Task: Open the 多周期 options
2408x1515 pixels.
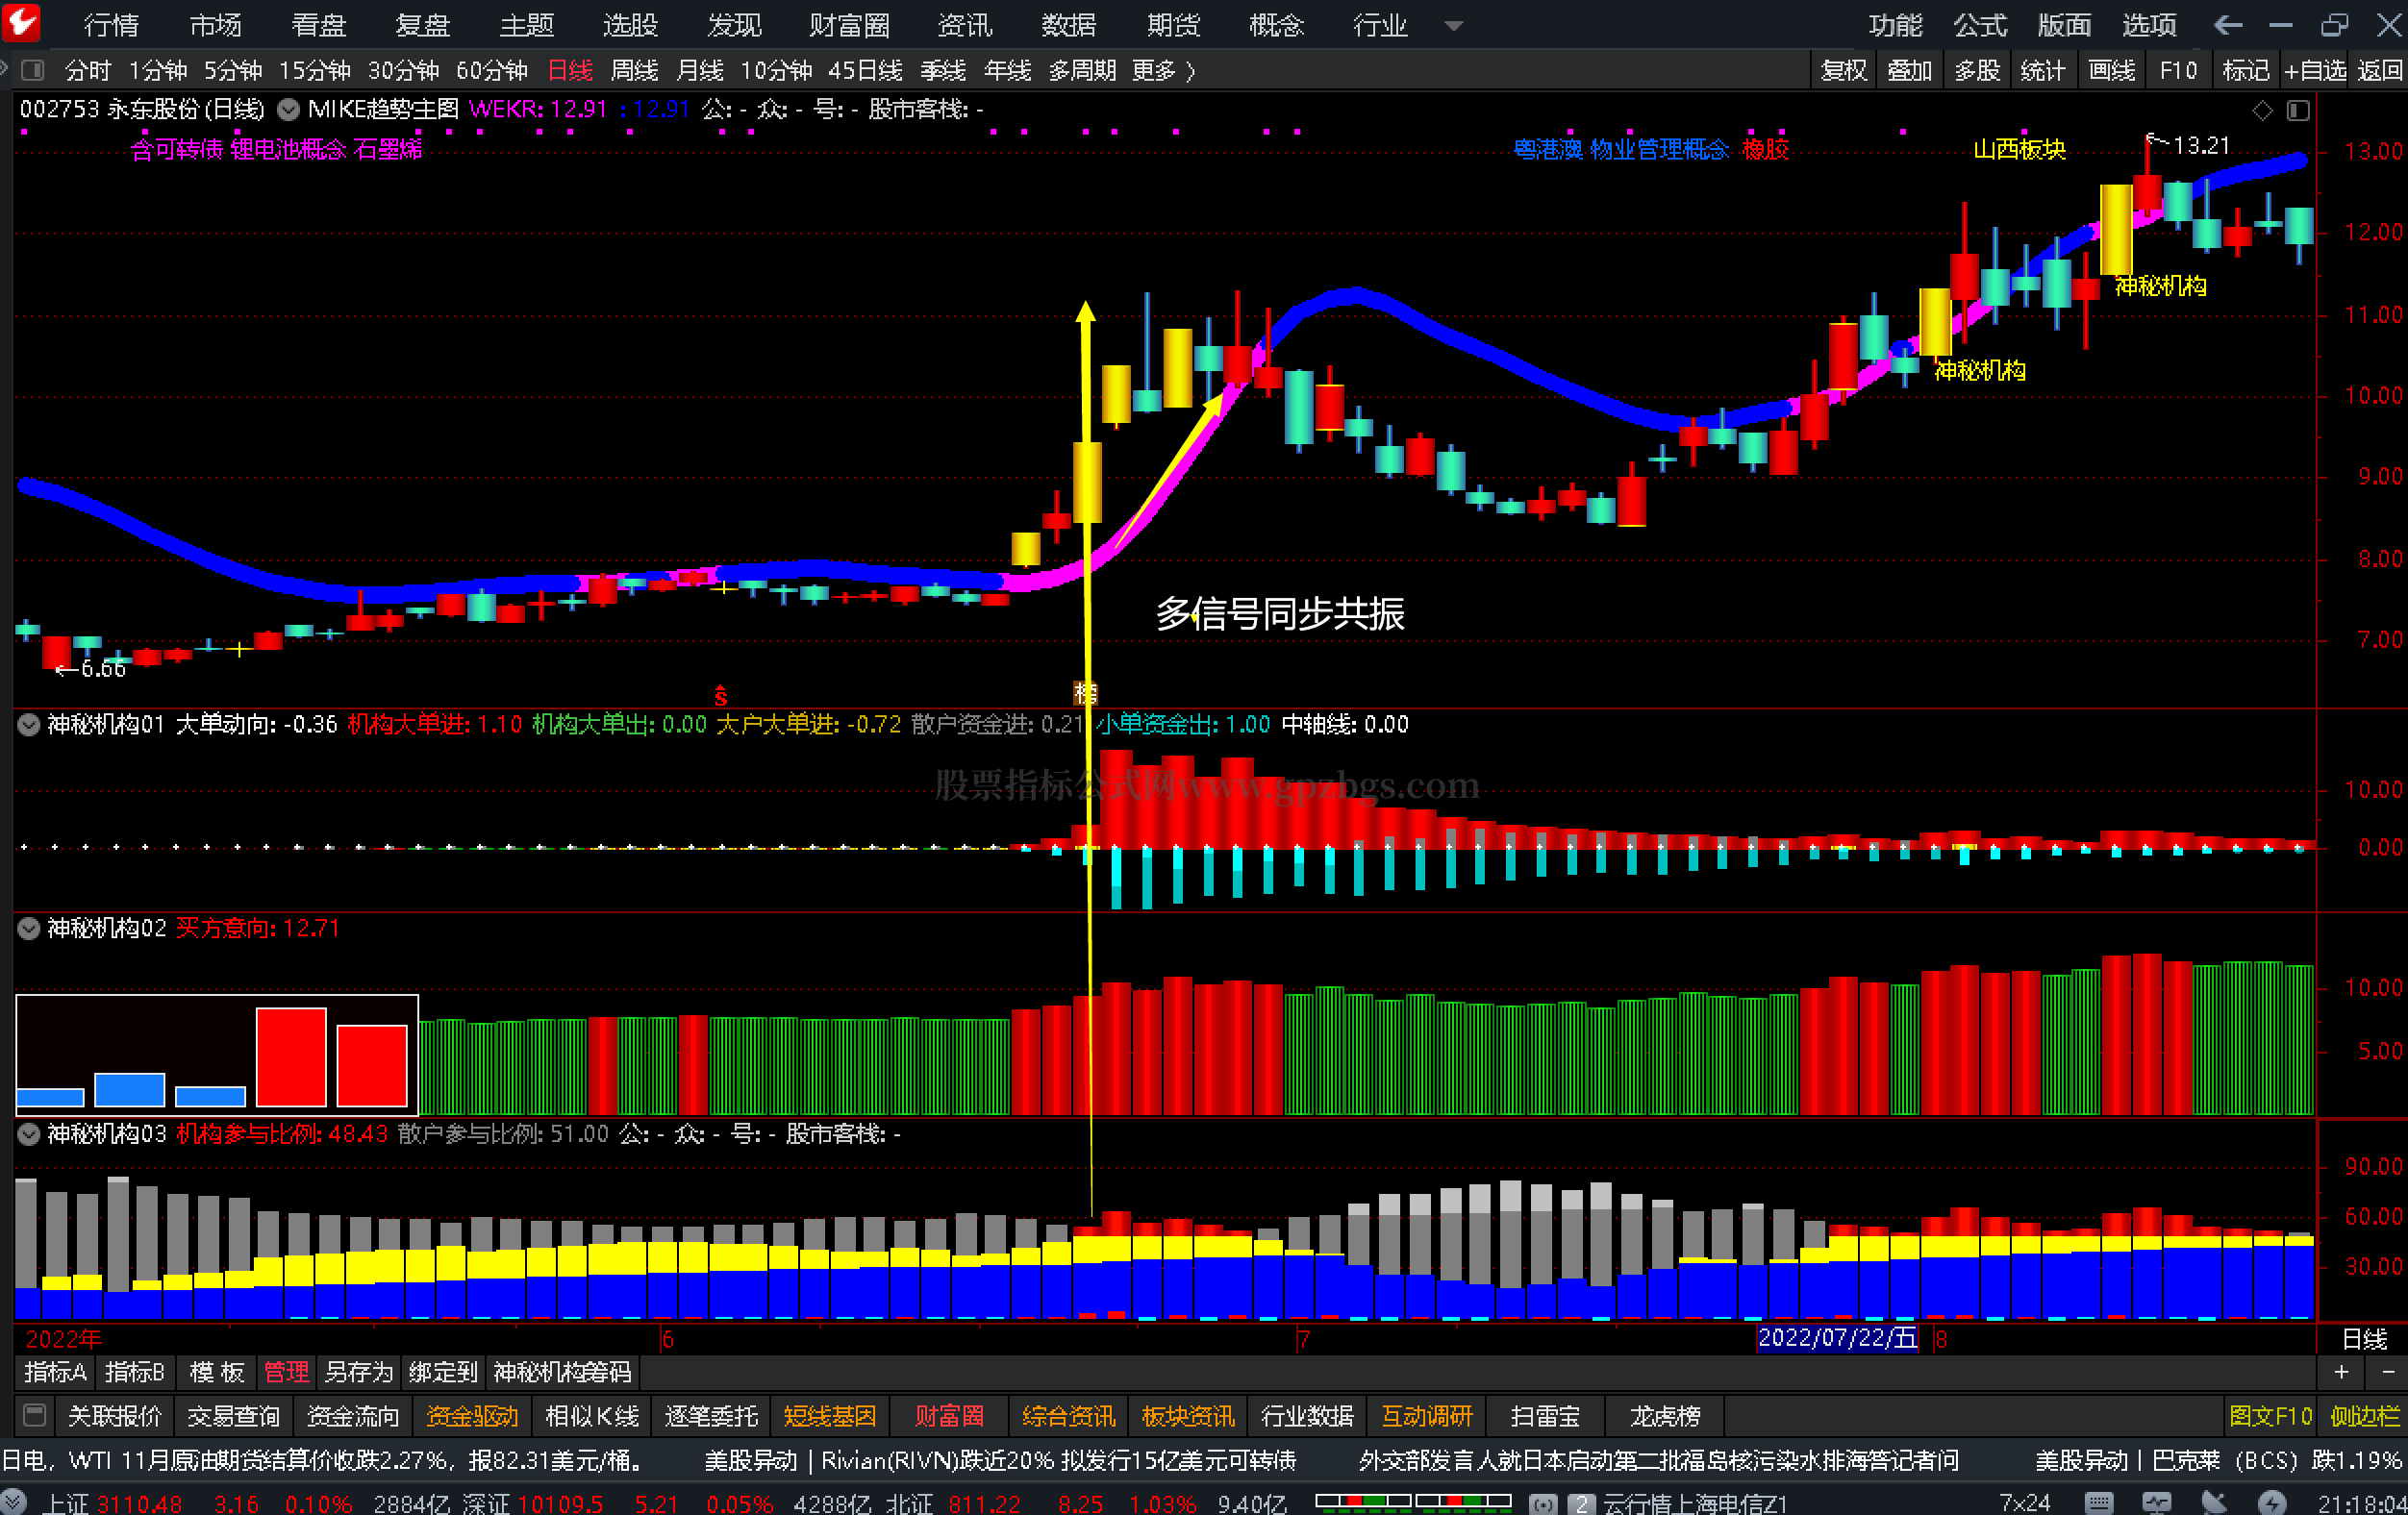Action: (1082, 71)
